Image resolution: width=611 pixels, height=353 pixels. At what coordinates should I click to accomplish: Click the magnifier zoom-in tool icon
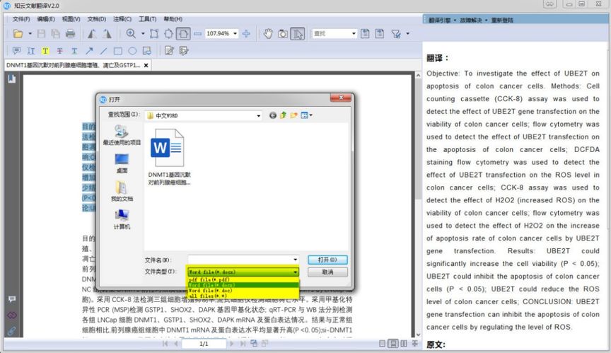[x=131, y=34]
